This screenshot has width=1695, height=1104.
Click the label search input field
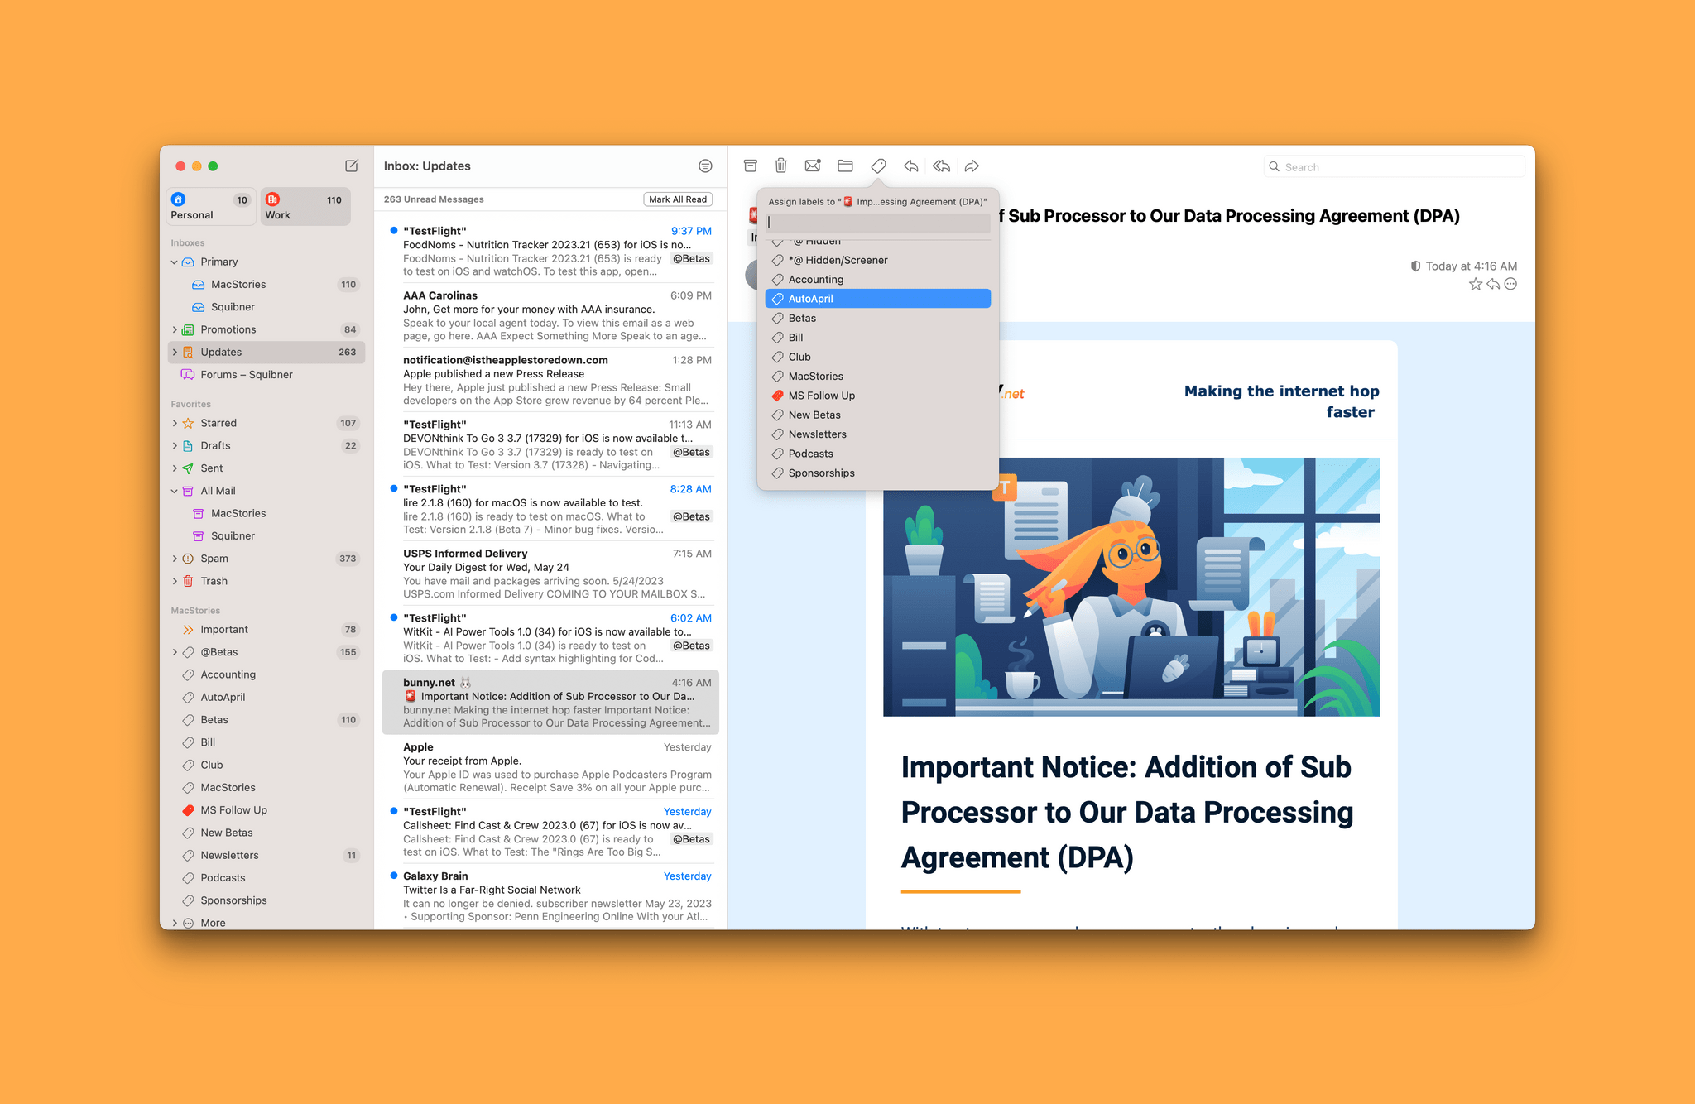click(x=878, y=220)
